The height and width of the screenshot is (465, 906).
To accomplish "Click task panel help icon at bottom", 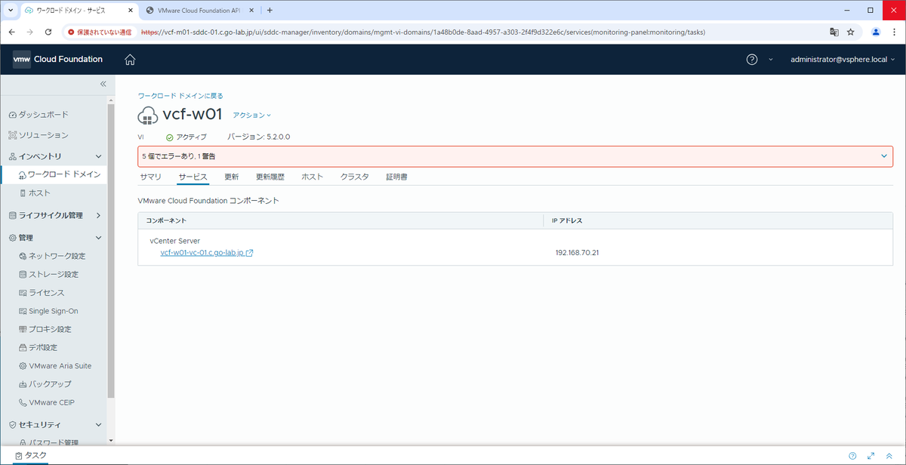I will point(852,455).
